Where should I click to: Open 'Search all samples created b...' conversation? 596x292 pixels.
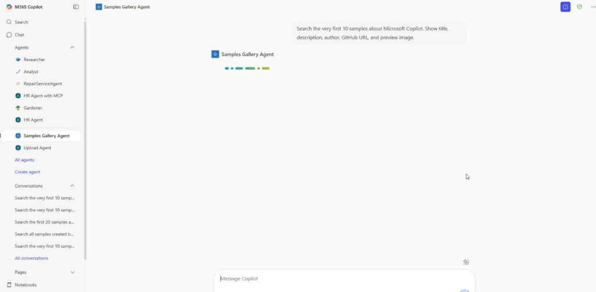[x=44, y=235]
